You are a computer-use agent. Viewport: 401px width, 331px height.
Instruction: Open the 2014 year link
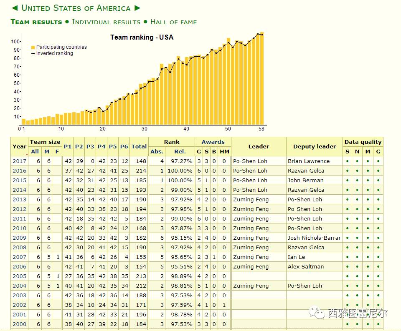coord(20,190)
